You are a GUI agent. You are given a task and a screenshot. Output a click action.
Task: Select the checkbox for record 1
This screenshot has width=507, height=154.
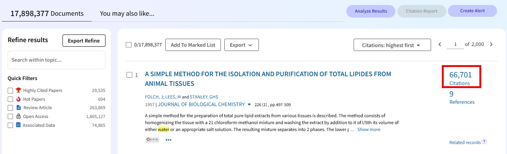129,75
